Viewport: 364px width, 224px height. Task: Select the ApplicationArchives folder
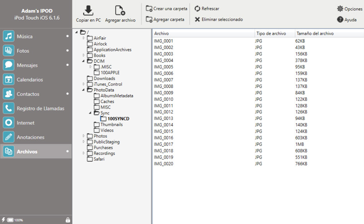point(112,50)
